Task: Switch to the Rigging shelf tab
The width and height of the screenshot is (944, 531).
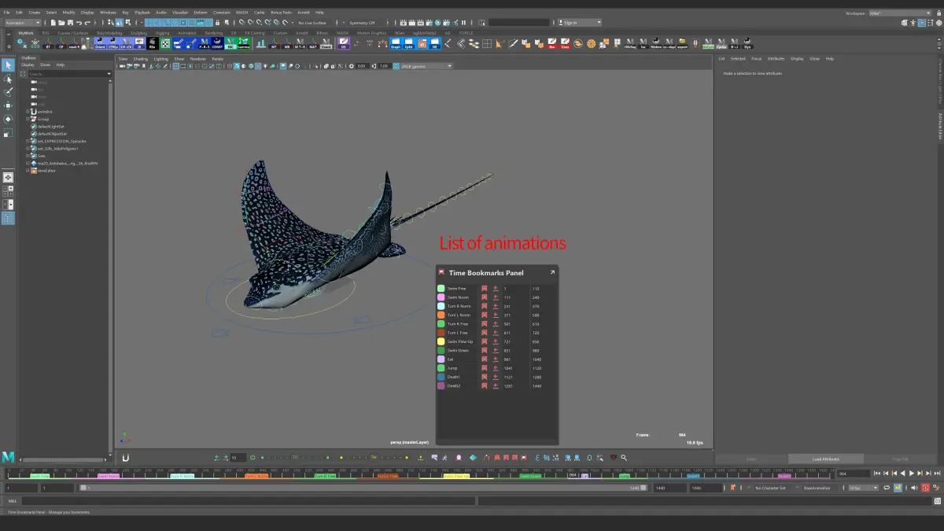Action: [x=163, y=33]
